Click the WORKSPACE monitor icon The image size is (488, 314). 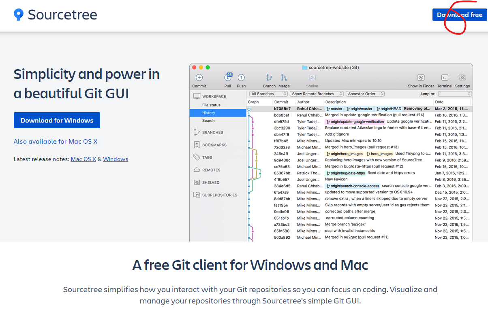coord(197,96)
